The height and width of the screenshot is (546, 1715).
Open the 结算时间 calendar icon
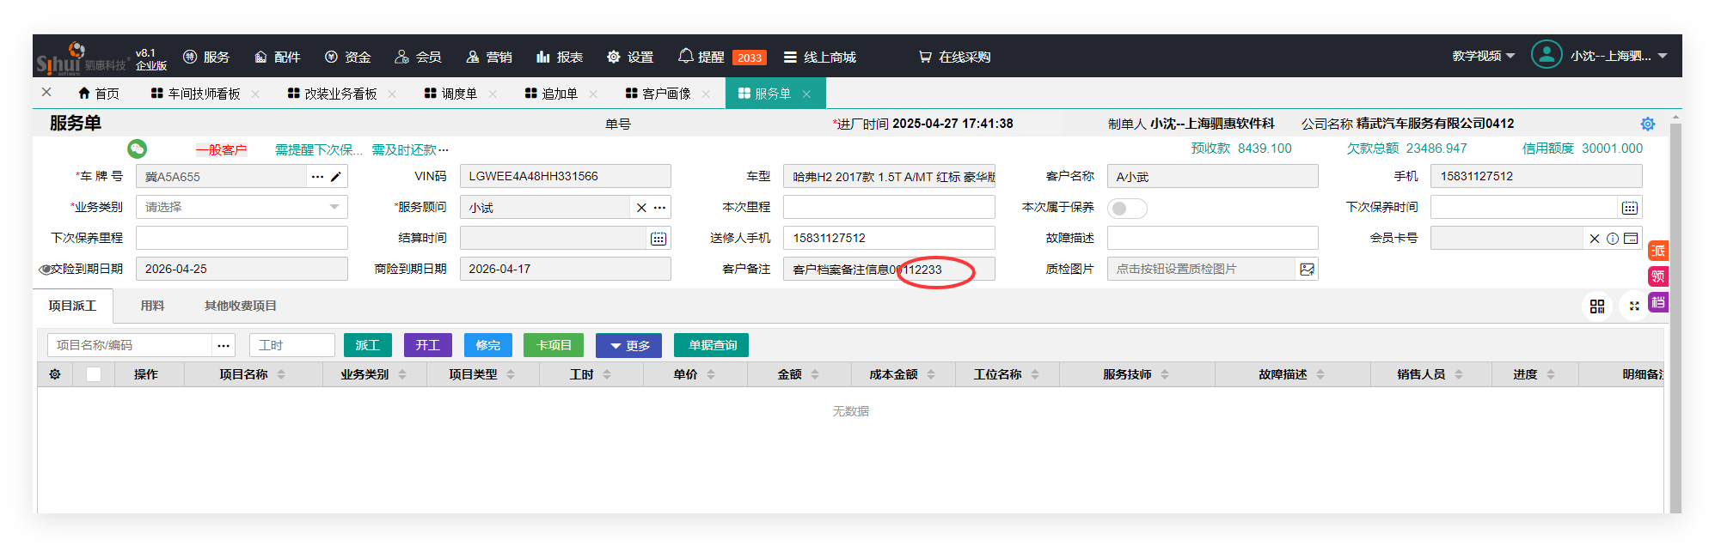pos(658,239)
